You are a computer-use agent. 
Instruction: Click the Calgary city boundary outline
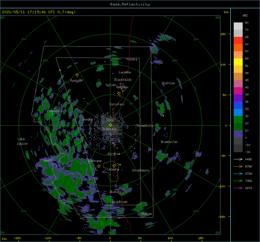pyautogui.click(x=111, y=172)
